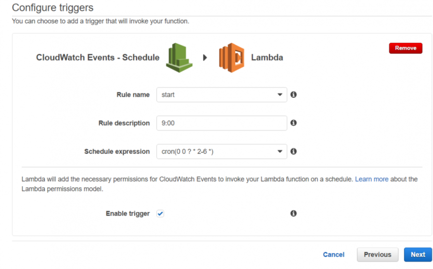Screen dimensions: 433x269
Task: Open info icon next to Schedule expression
Action: 293,152
